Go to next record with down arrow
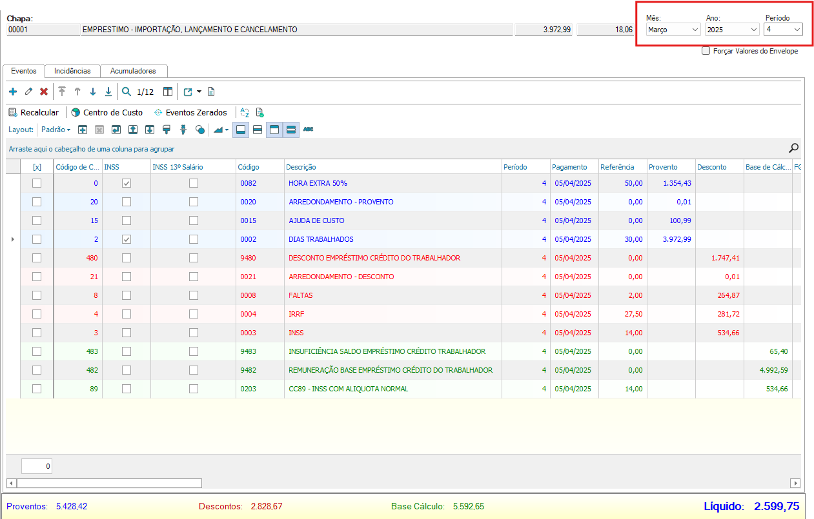This screenshot has height=519, width=814. pos(93,92)
